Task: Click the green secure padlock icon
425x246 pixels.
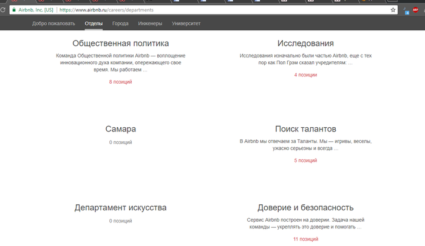Action: [13, 10]
